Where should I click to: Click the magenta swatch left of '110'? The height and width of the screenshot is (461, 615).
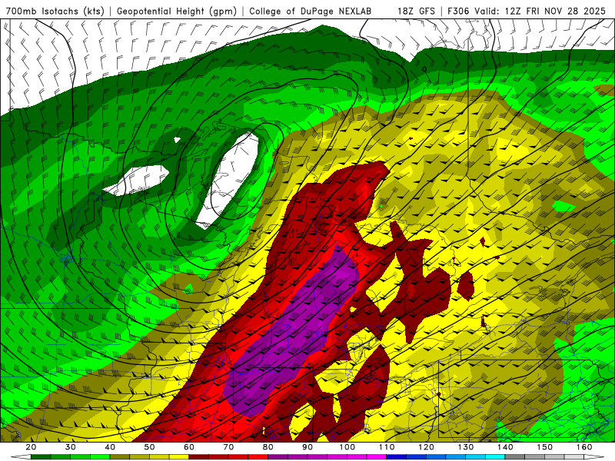click(377, 457)
